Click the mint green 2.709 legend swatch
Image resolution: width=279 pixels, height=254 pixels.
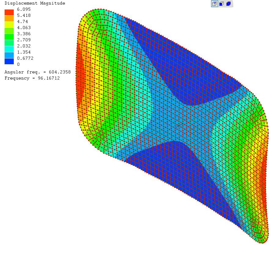pyautogui.click(x=9, y=43)
